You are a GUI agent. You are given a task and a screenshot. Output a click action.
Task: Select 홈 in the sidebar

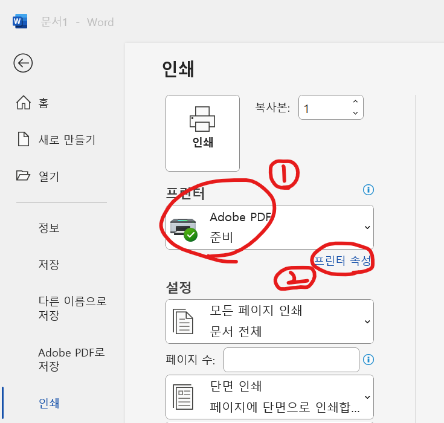point(43,103)
